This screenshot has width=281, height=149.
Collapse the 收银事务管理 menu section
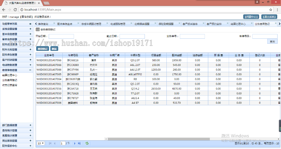pyautogui.click(x=30, y=70)
